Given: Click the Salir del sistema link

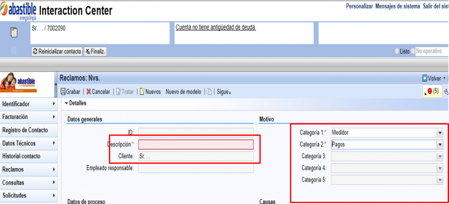Looking at the screenshot, I should point(436,6).
